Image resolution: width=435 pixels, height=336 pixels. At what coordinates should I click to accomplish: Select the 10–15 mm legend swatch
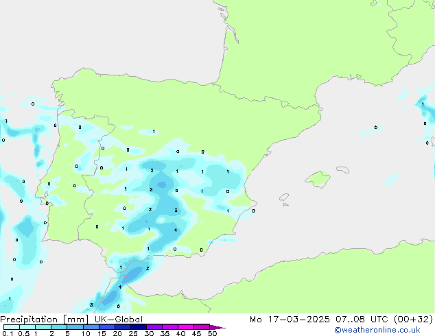point(91,327)
